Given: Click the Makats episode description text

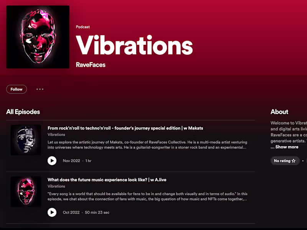Looking at the screenshot, I should coord(147,145).
